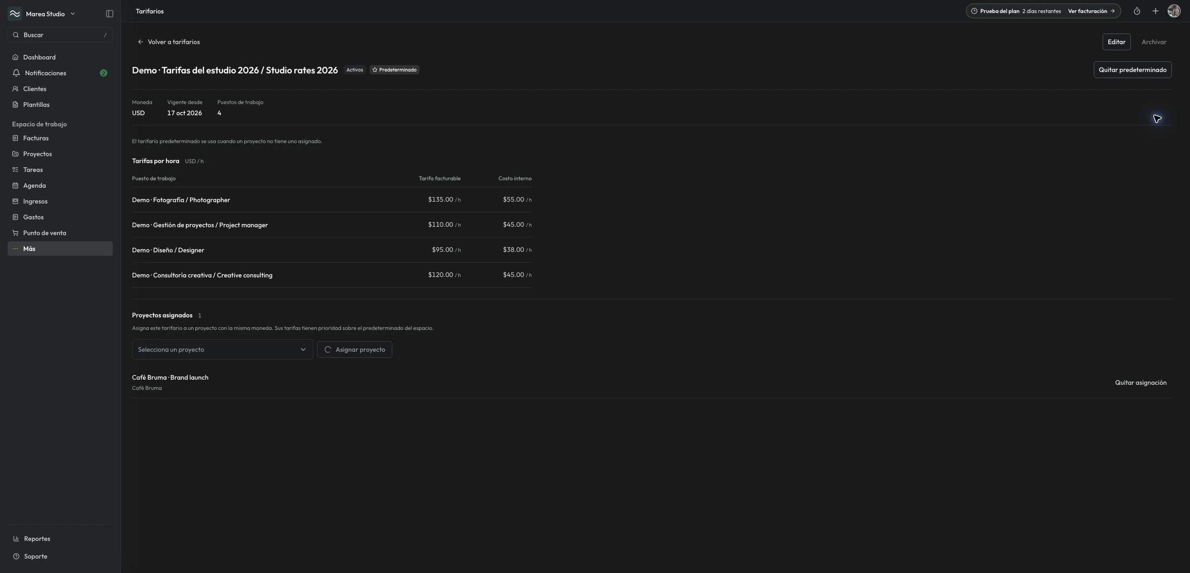Click the Archivar button
The image size is (1190, 573).
tap(1154, 42)
